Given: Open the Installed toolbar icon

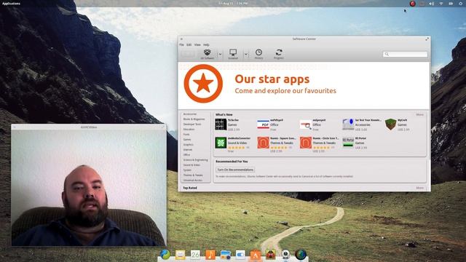Looking at the screenshot, I should pos(233,53).
